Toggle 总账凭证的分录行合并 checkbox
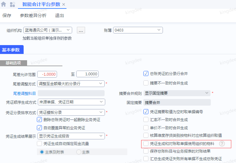 pos(146,74)
